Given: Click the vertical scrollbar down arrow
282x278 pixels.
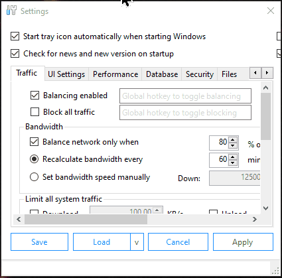Looking at the screenshot, I should pos(265,208).
